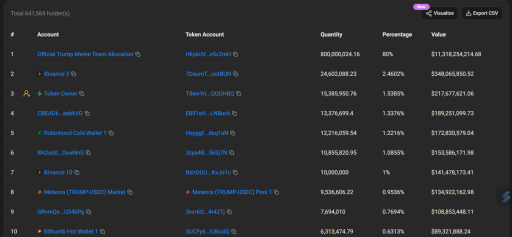512x237 pixels.
Task: Copy the Token Owner account address
Action: coord(82,93)
